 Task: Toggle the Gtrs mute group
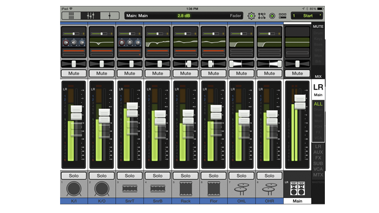(x=318, y=50)
